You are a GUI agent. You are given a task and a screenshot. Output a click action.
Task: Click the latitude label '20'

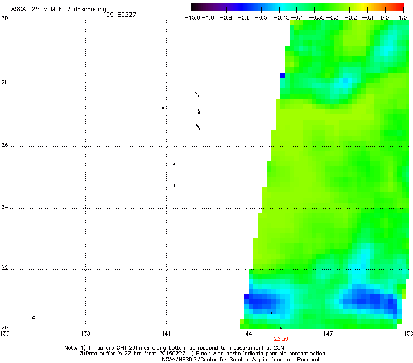click(x=4, y=328)
